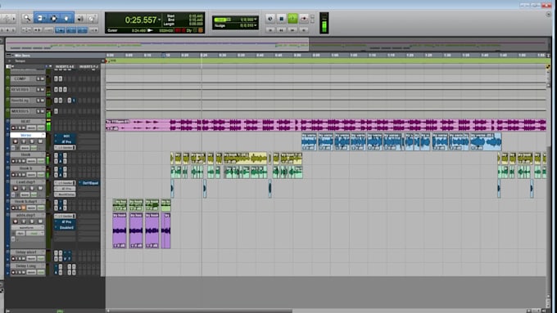Solo the adds.dup1 track
Screen dimensions: 557x313
pyautogui.click(x=32, y=221)
